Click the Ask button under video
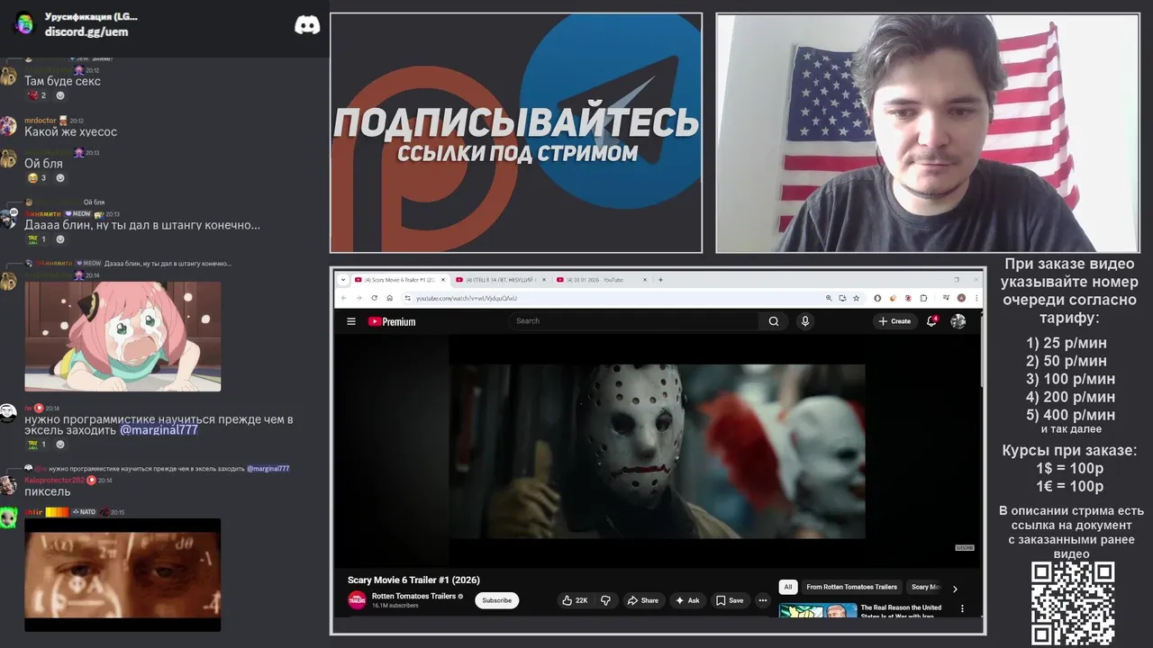 coord(688,600)
